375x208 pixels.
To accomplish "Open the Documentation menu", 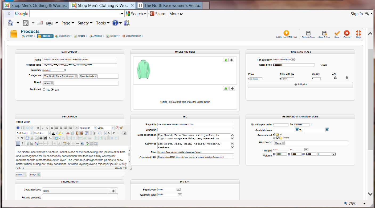I will coord(133,36).
